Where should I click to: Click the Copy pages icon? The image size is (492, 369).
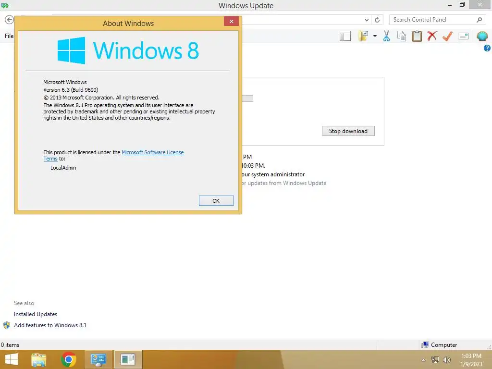pyautogui.click(x=402, y=36)
